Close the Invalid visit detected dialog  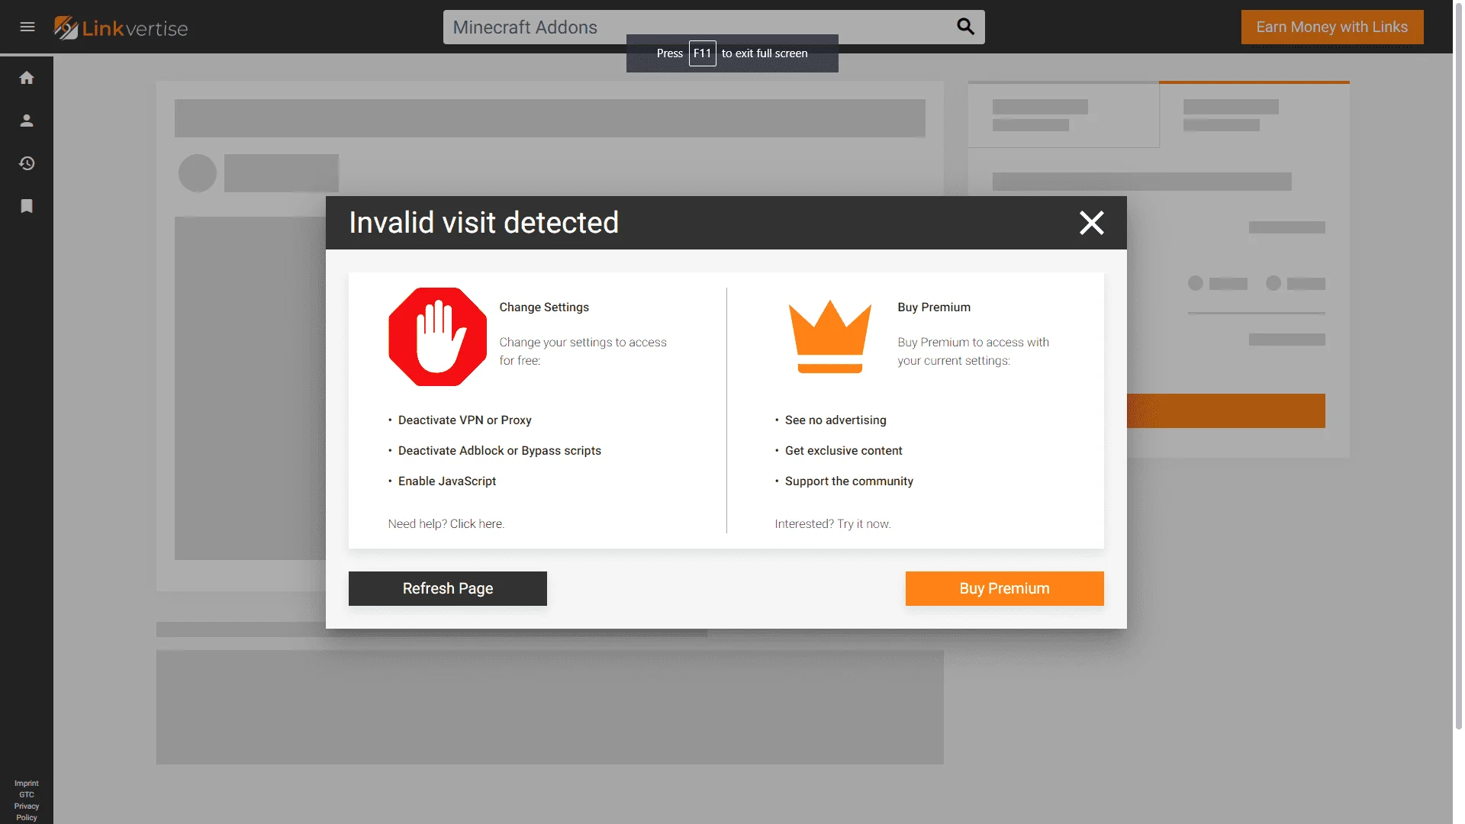point(1092,223)
